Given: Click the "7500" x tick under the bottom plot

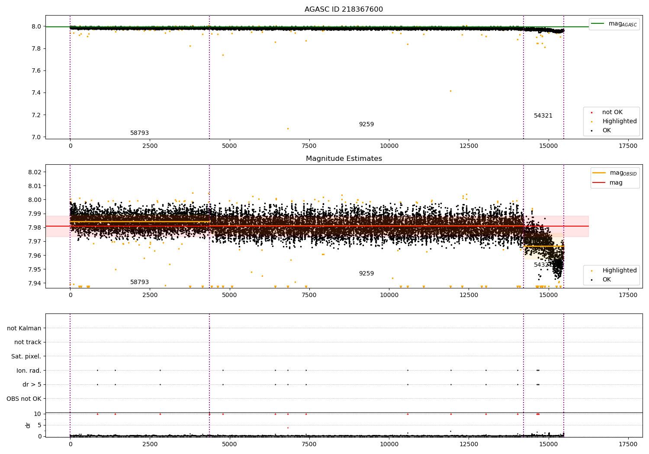Looking at the screenshot, I should [x=309, y=444].
